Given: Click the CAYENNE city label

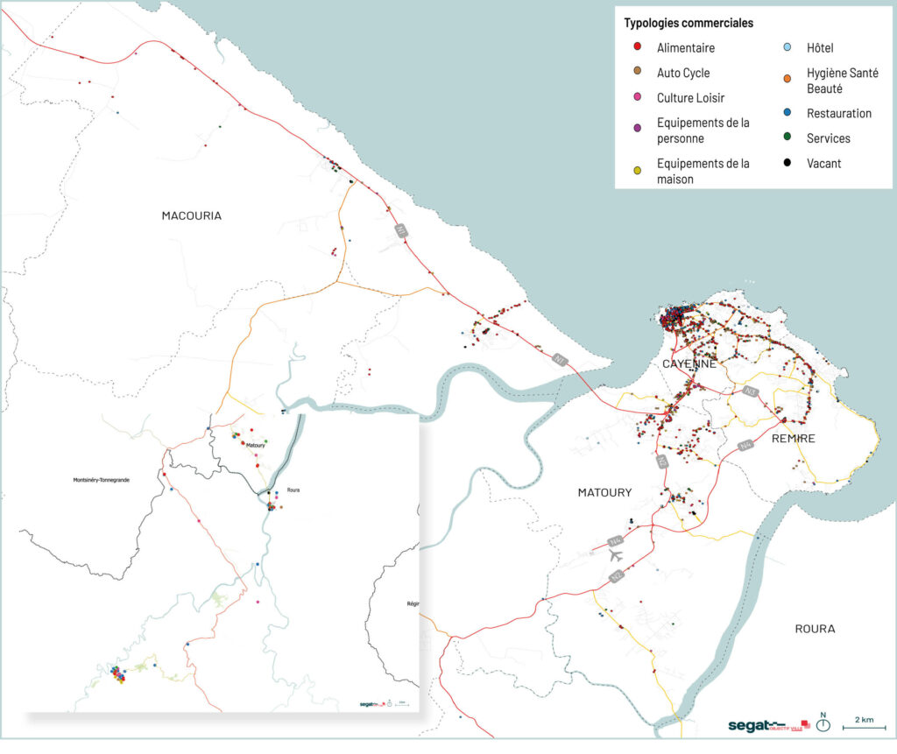Looking at the screenshot, I should click(x=689, y=363).
